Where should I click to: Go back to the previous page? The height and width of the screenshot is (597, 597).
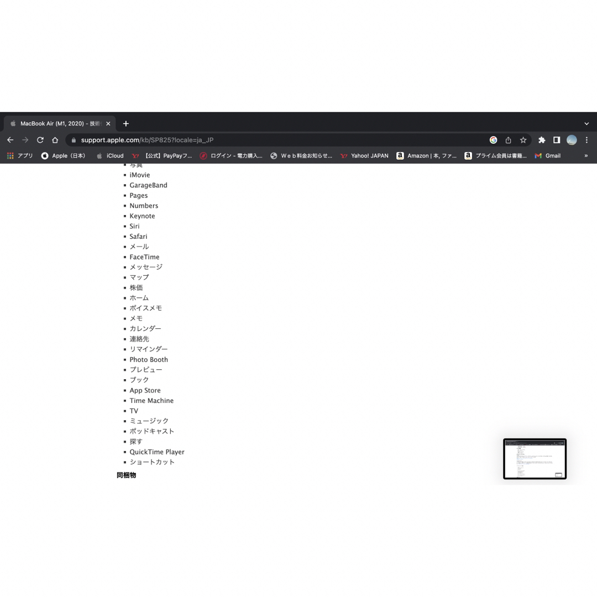11,140
